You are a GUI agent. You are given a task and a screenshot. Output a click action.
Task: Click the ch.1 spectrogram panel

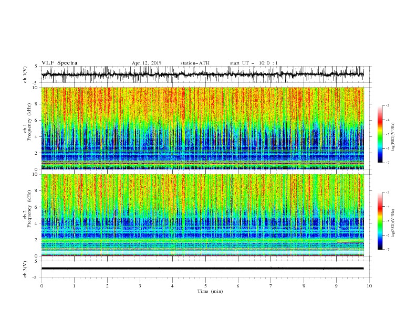(x=202, y=128)
